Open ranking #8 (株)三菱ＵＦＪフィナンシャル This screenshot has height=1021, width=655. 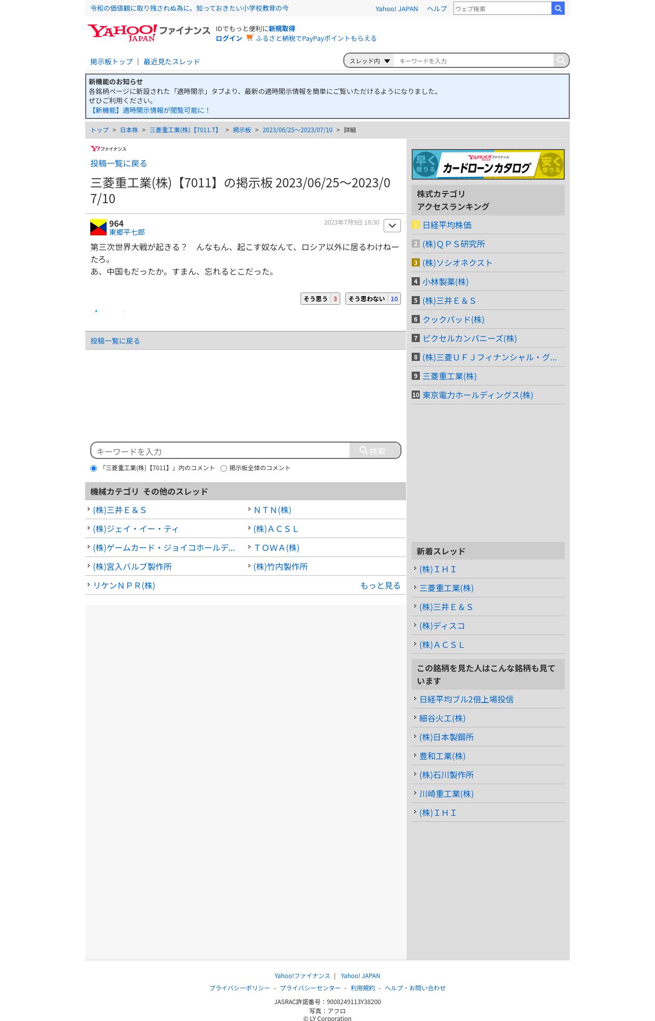click(x=490, y=357)
